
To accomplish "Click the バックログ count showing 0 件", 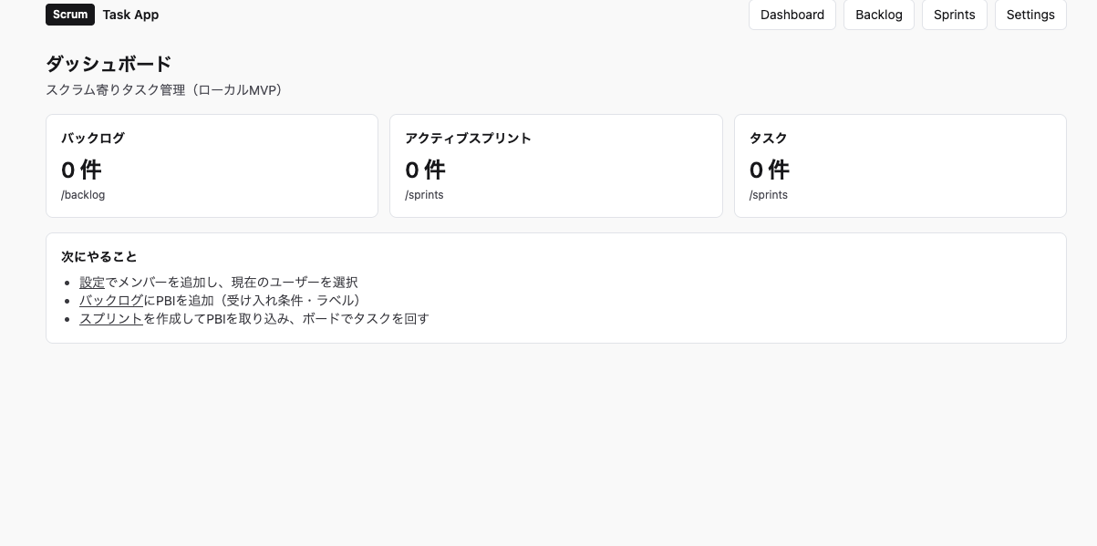I will (x=81, y=170).
